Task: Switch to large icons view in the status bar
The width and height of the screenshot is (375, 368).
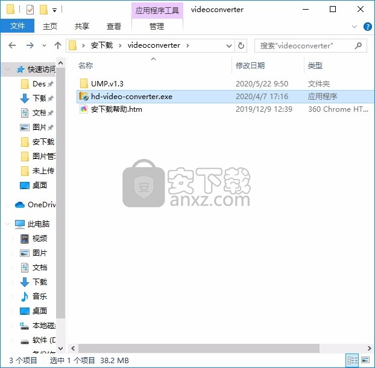Action: tap(365, 360)
